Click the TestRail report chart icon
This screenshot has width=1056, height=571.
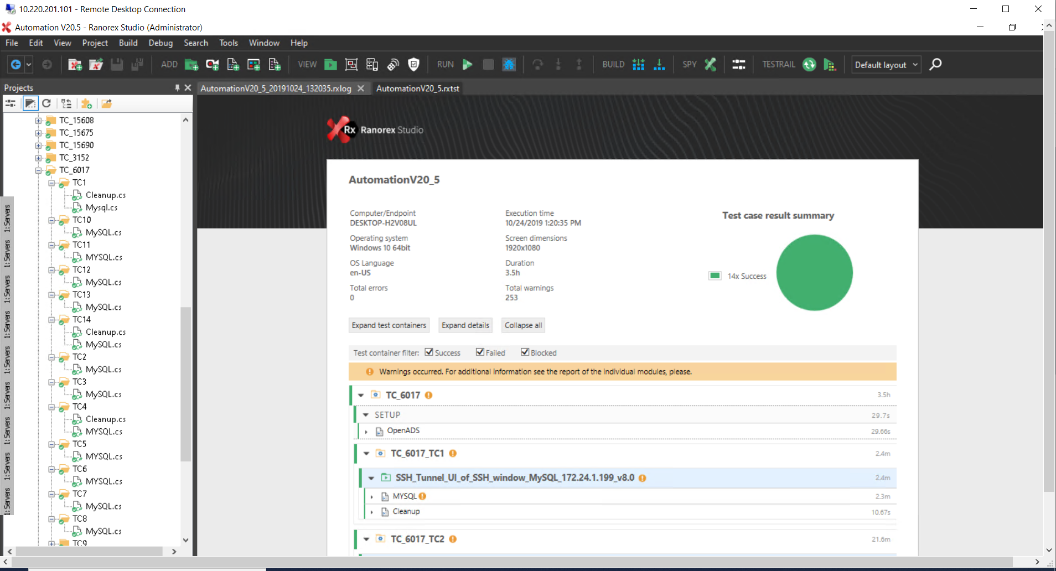point(830,65)
